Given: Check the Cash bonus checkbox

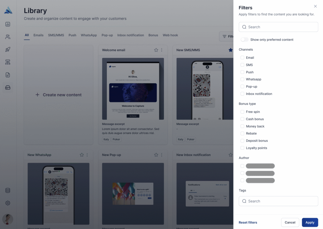Looking at the screenshot, I should click(x=242, y=119).
